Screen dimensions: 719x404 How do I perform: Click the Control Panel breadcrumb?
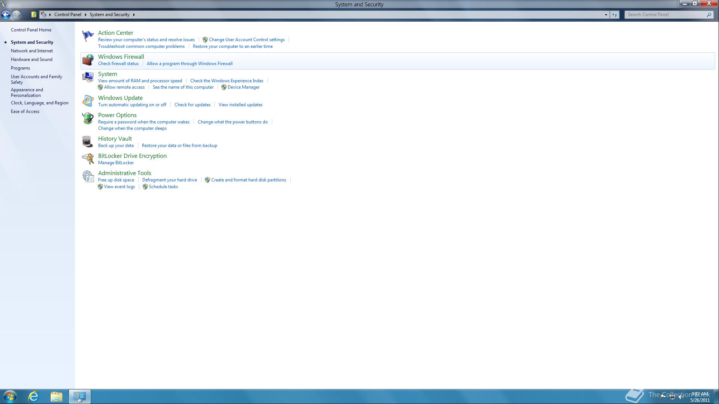67,15
